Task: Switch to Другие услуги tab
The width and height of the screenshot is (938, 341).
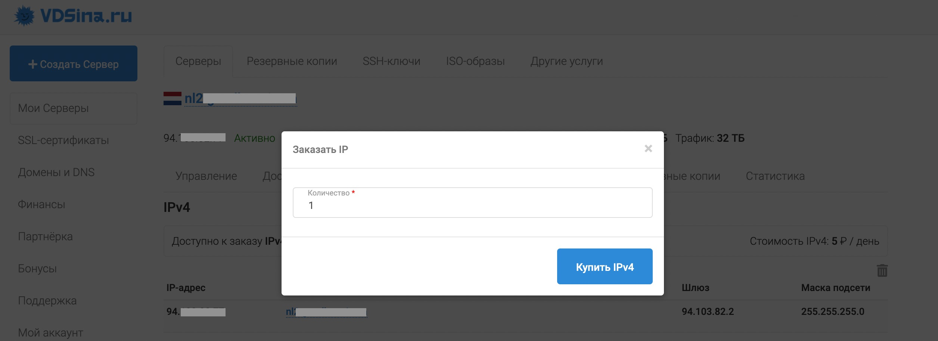Action: pos(567,61)
